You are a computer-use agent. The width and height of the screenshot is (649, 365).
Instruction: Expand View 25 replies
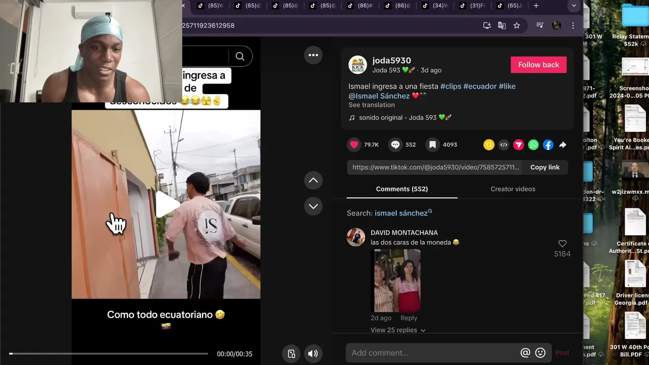(x=398, y=330)
